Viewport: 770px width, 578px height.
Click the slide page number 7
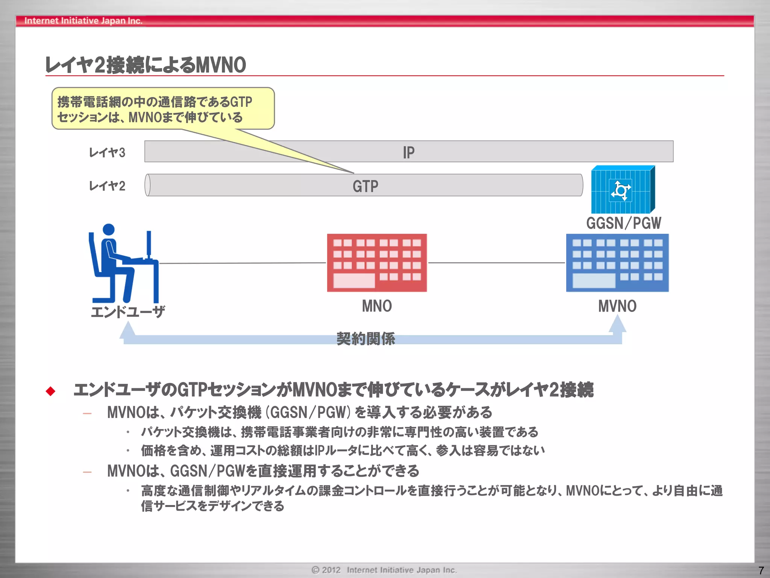pyautogui.click(x=761, y=570)
